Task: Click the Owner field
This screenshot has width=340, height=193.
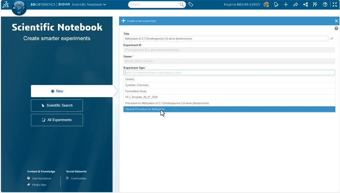Action: 229,61
